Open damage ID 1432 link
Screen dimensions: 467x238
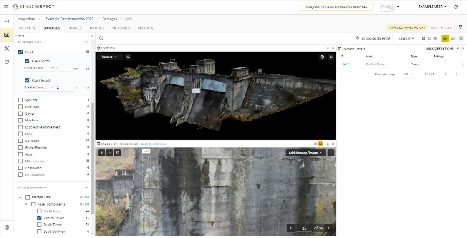pyautogui.click(x=346, y=64)
